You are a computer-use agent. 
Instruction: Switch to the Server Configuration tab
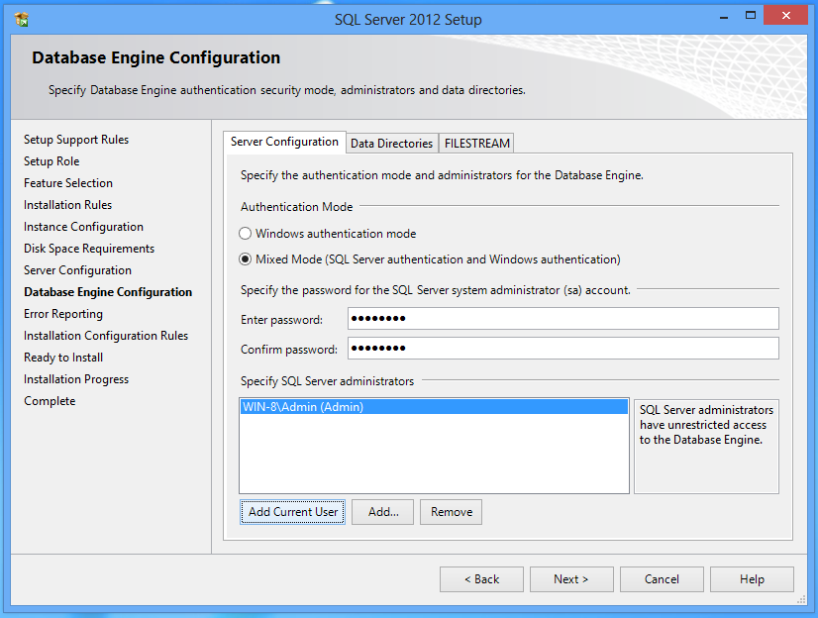coord(284,142)
